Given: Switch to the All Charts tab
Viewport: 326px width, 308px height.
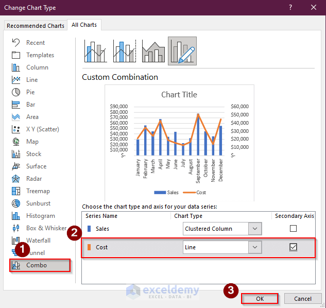Looking at the screenshot, I should 84,25.
